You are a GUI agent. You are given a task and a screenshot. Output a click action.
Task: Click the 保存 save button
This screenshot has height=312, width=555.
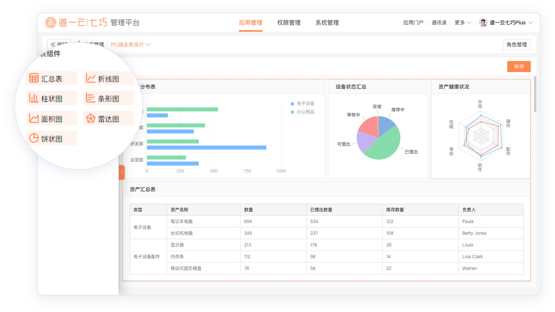[x=519, y=66]
